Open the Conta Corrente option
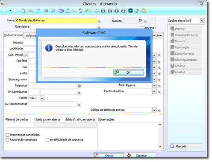212x162 pixels. (x=186, y=53)
